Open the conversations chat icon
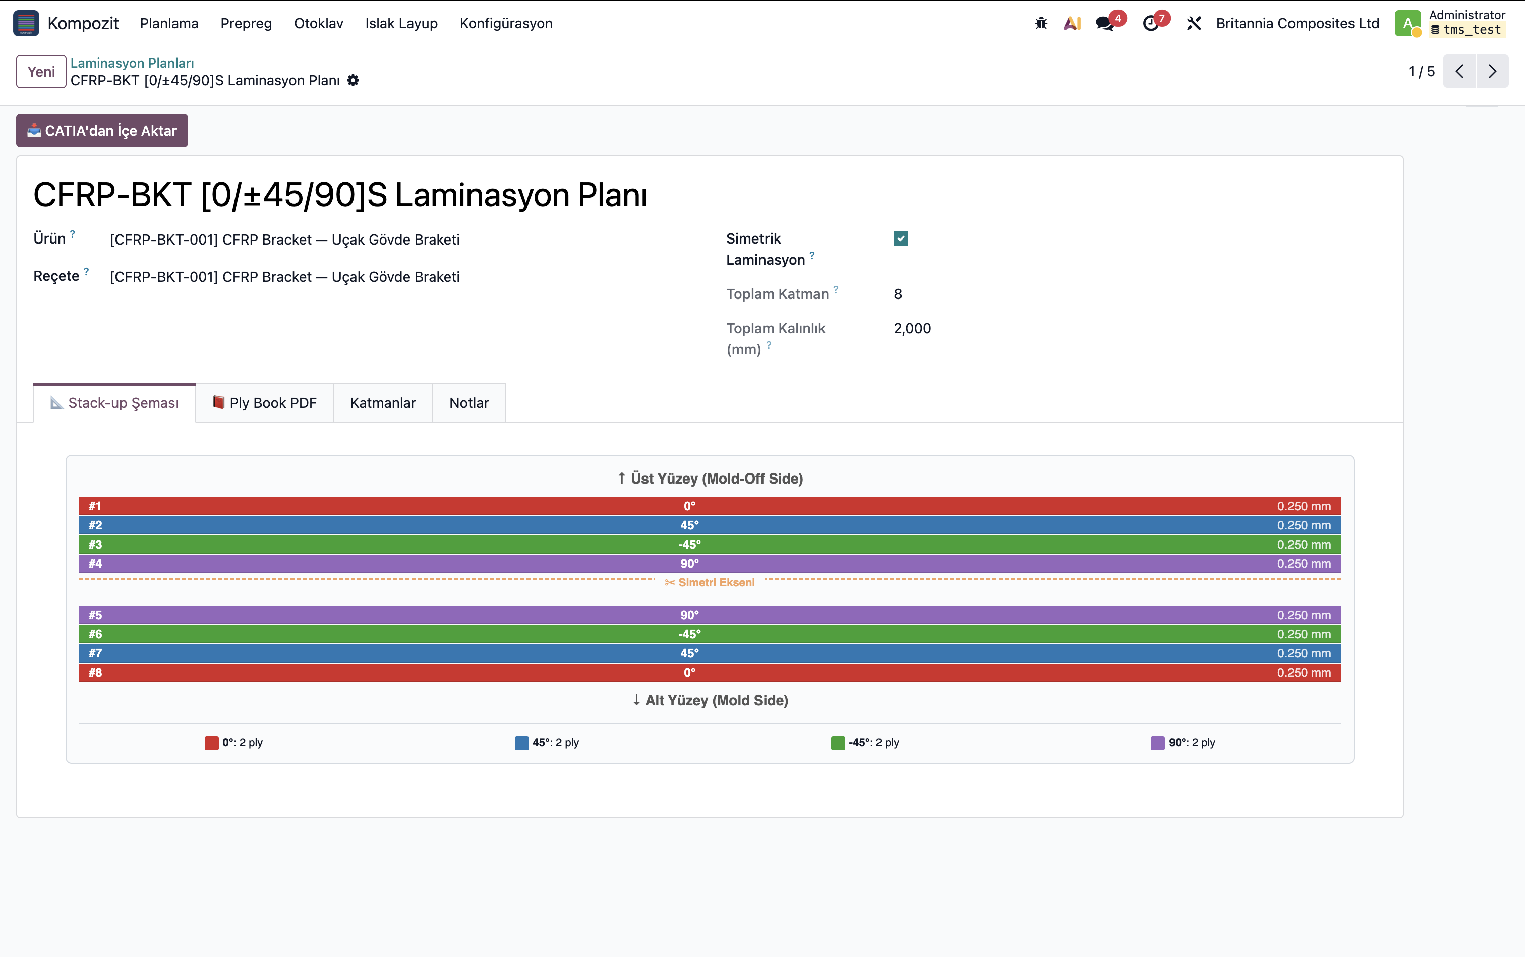The width and height of the screenshot is (1525, 957). pyautogui.click(x=1105, y=23)
